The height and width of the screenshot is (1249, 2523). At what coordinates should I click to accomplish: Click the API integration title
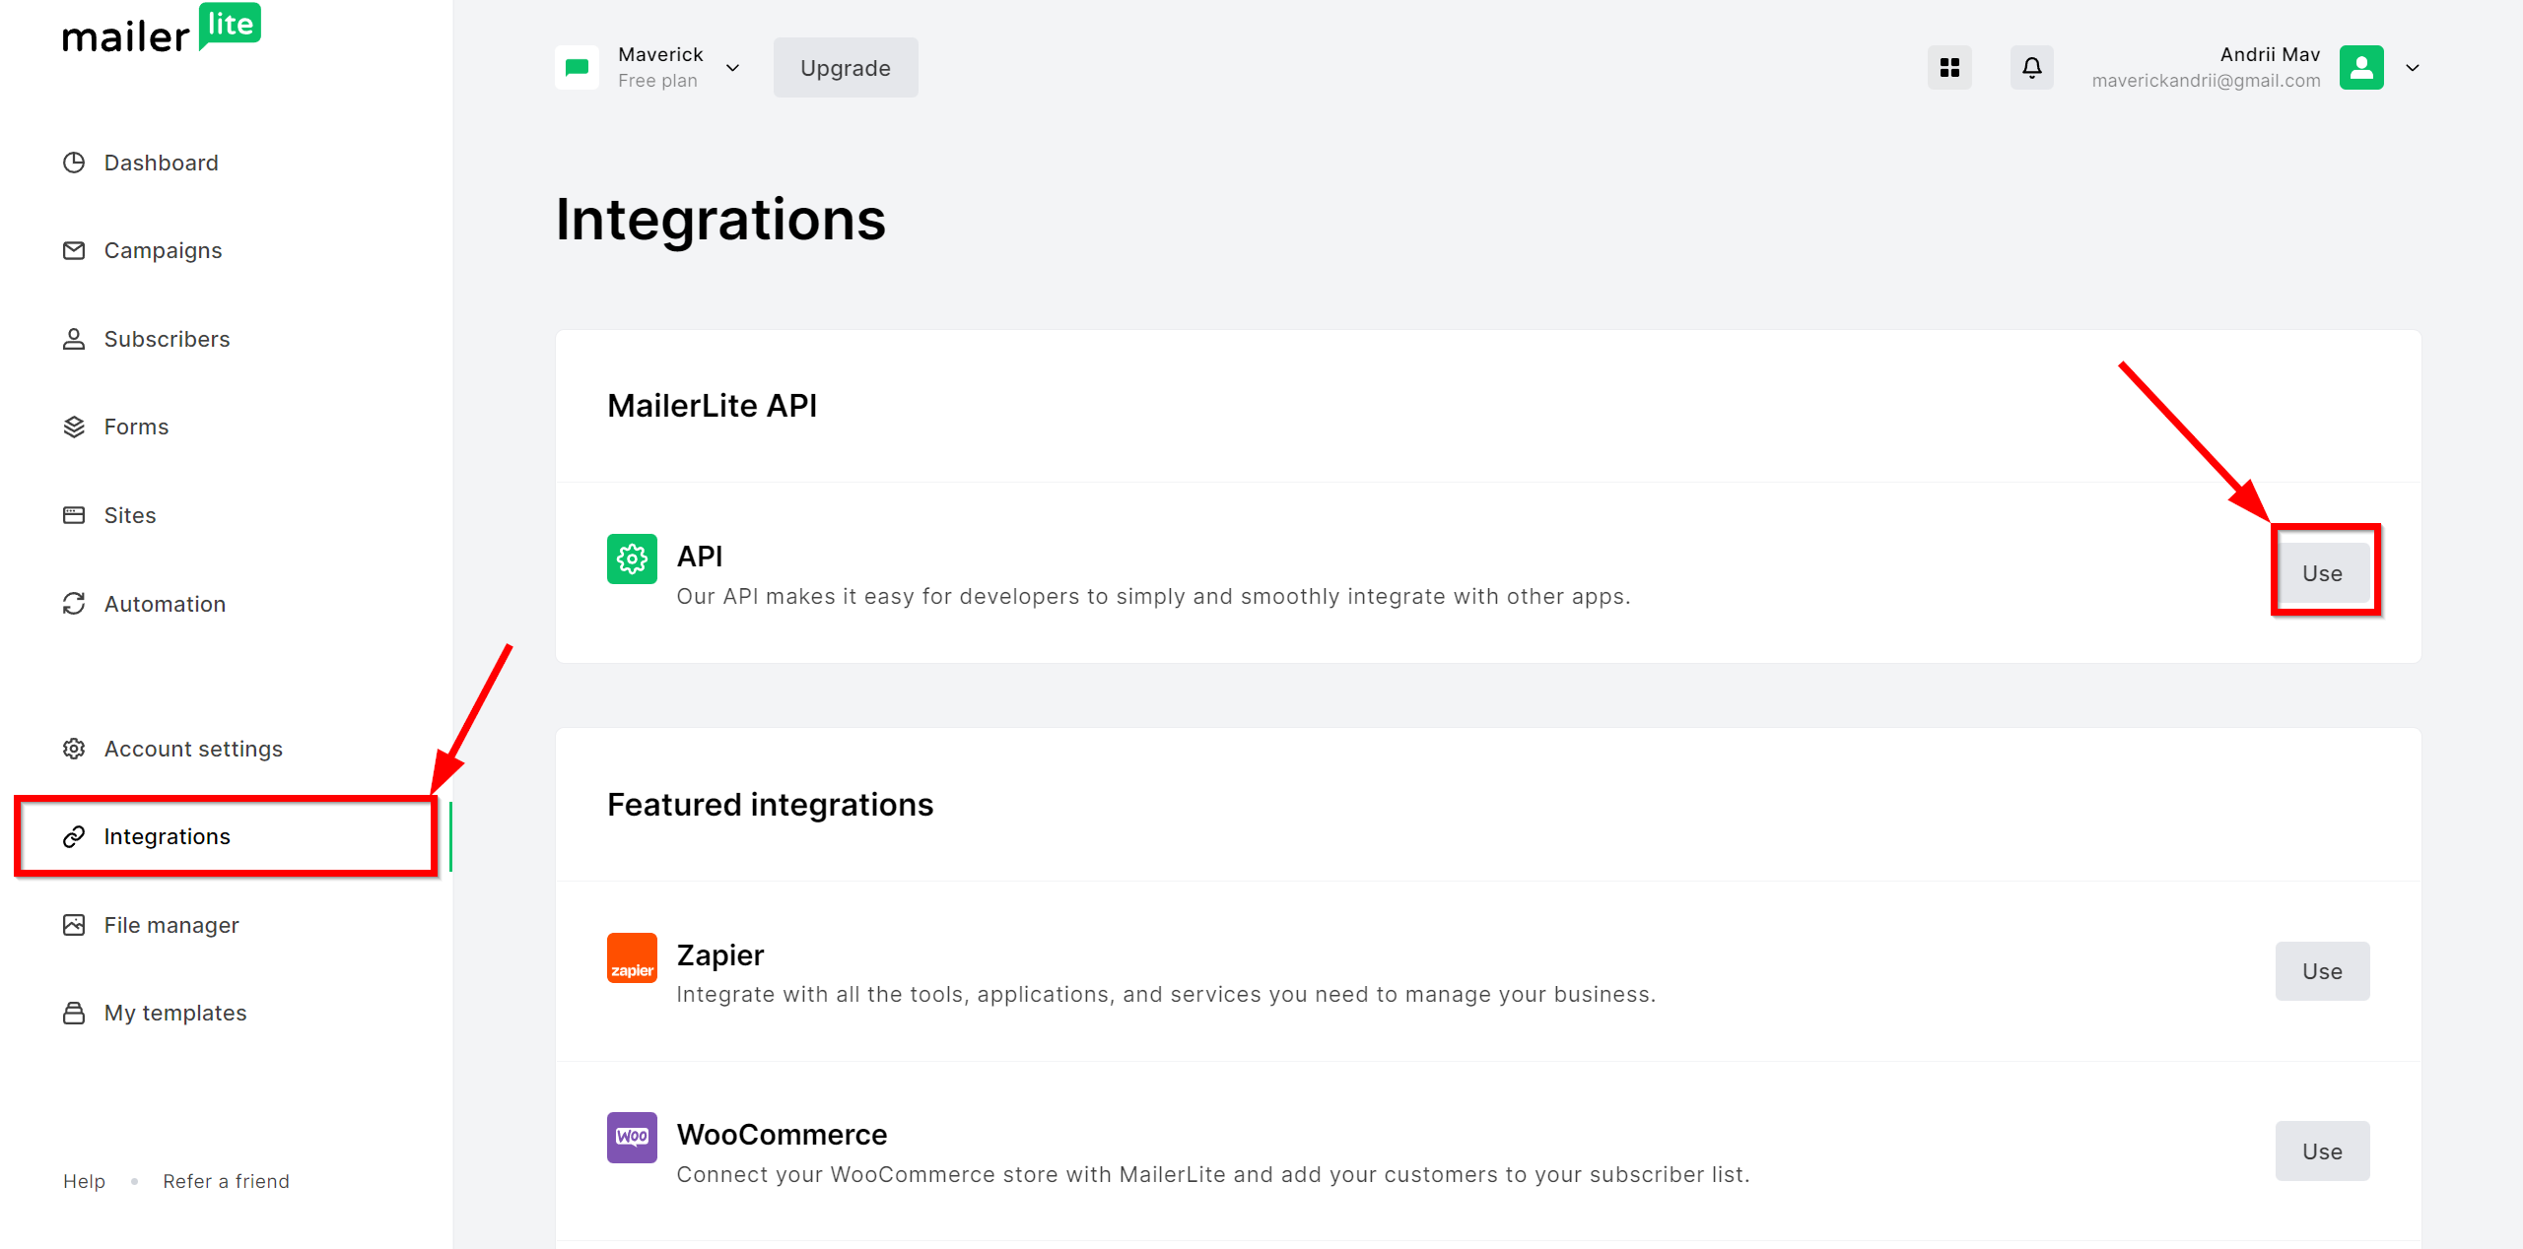700,557
